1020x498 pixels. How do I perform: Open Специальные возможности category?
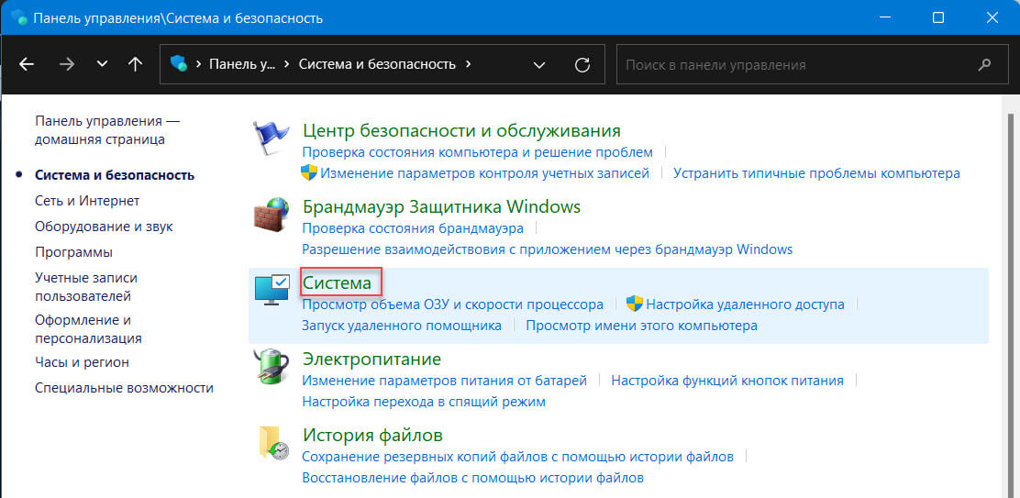coord(124,388)
